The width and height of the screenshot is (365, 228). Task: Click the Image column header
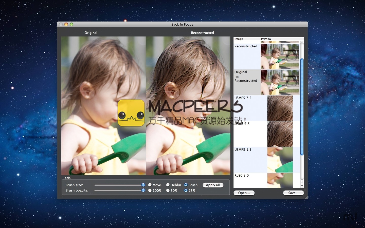(x=246, y=39)
